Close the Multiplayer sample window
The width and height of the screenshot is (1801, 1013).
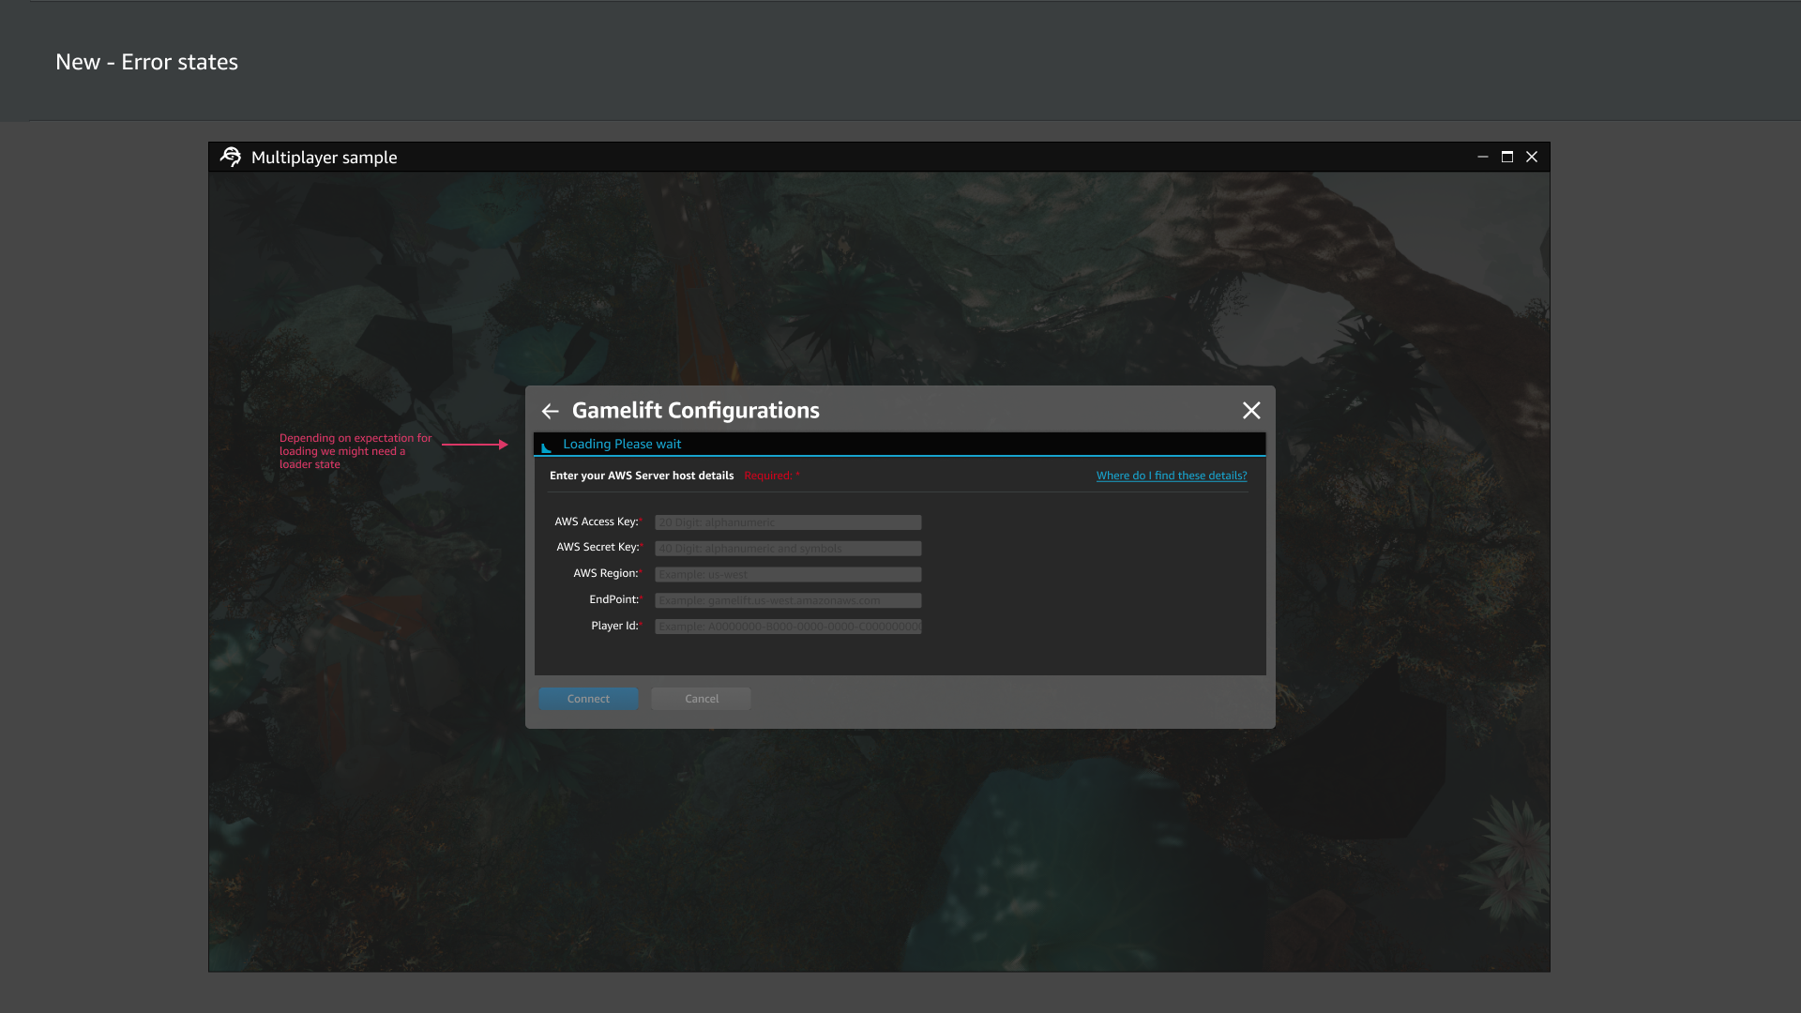pyautogui.click(x=1532, y=157)
